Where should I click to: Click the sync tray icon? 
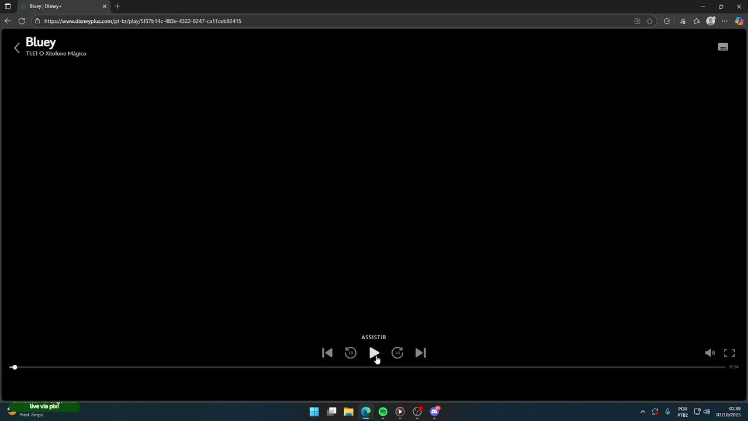[655, 412]
